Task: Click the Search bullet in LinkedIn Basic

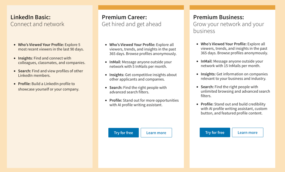Action: tap(25, 71)
